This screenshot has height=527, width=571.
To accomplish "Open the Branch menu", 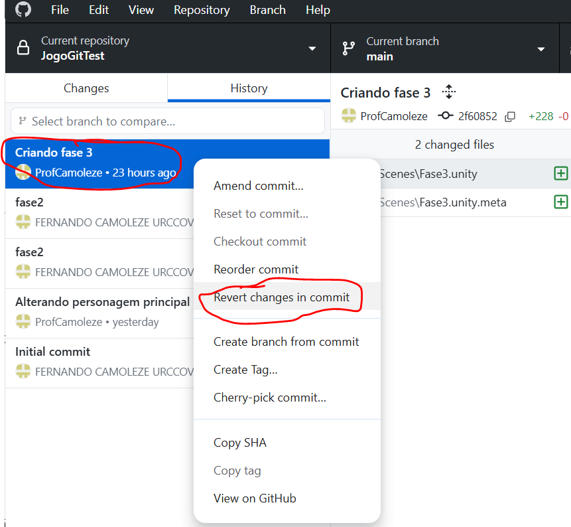I will pyautogui.click(x=267, y=10).
